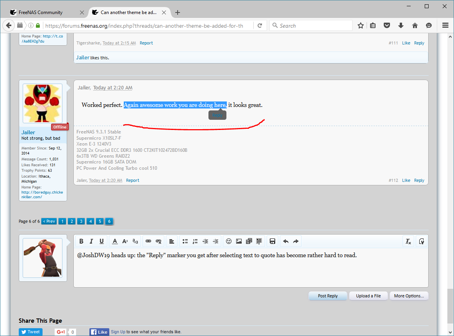Reply to post #112
454x336 pixels.
[419, 180]
